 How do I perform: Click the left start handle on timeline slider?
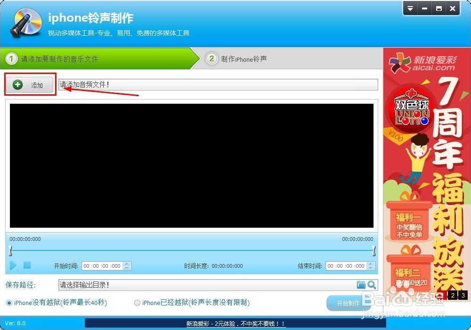tap(10, 250)
